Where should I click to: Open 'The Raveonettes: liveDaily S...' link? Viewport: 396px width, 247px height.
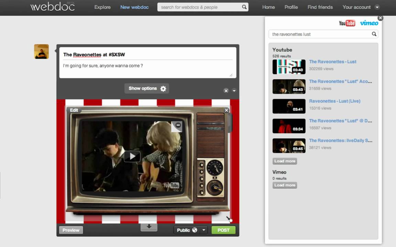pyautogui.click(x=341, y=140)
